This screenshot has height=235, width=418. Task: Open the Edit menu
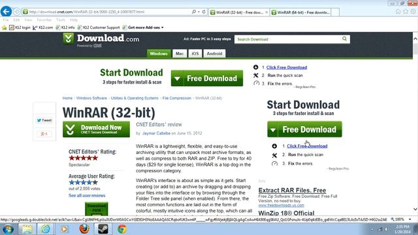16,20
